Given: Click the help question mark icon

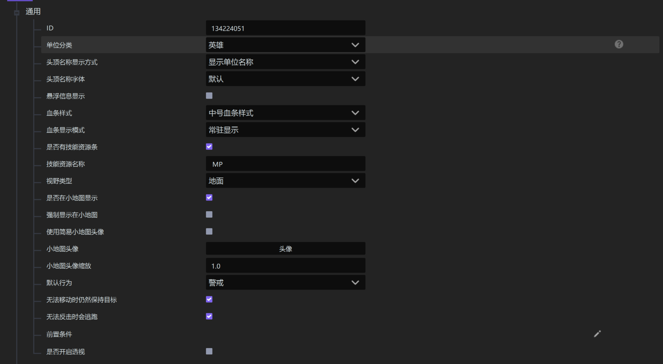Looking at the screenshot, I should pyautogui.click(x=619, y=44).
